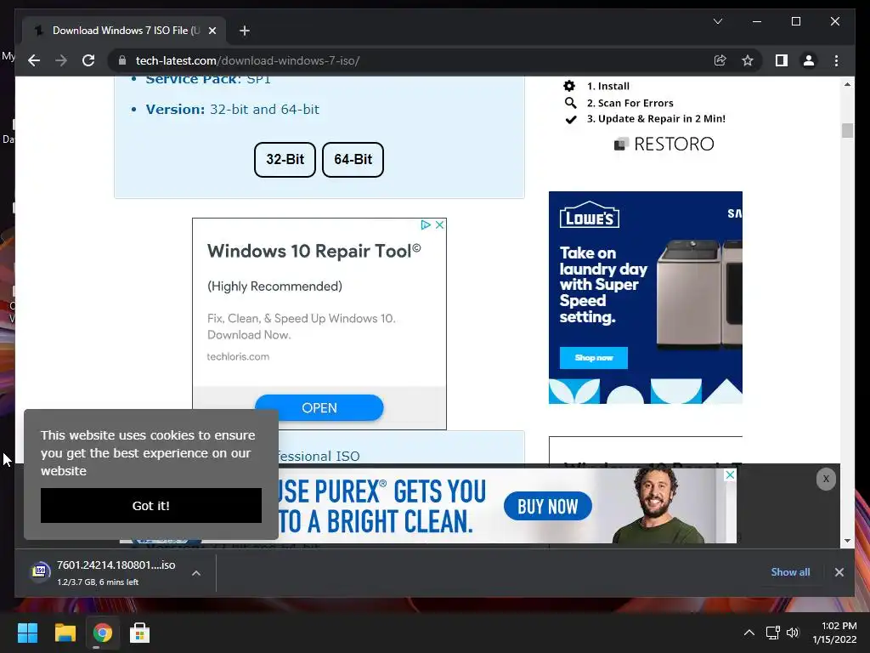View site security lock info

122,60
